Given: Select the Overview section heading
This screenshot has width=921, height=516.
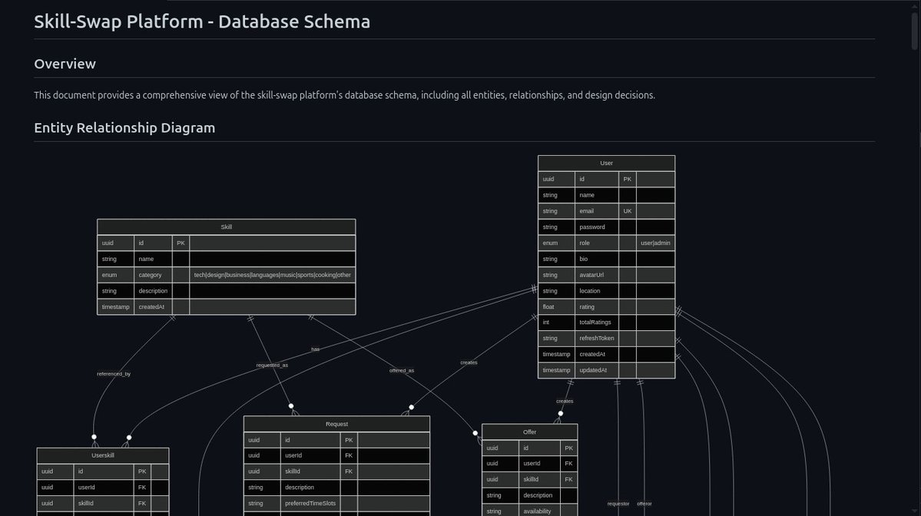Looking at the screenshot, I should pos(65,64).
